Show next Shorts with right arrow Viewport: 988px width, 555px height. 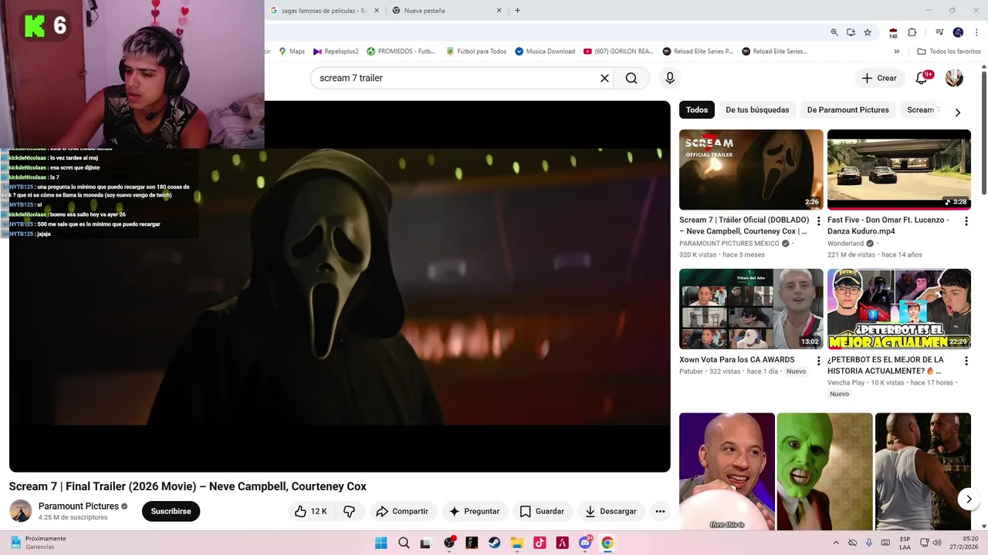pyautogui.click(x=969, y=499)
